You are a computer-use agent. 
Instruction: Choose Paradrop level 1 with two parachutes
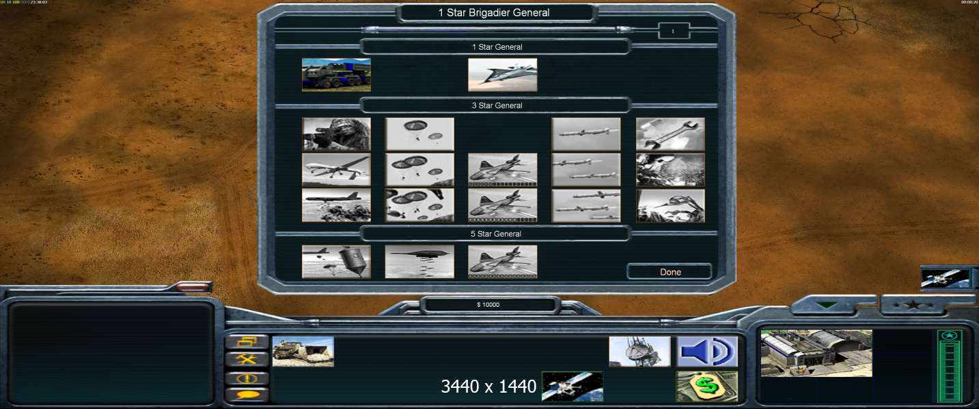pyautogui.click(x=419, y=134)
